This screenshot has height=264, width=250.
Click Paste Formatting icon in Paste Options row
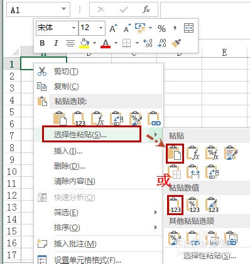[x=136, y=119]
